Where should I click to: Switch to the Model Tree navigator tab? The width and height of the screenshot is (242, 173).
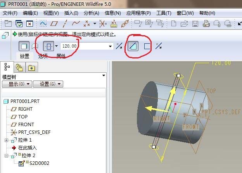point(7,67)
